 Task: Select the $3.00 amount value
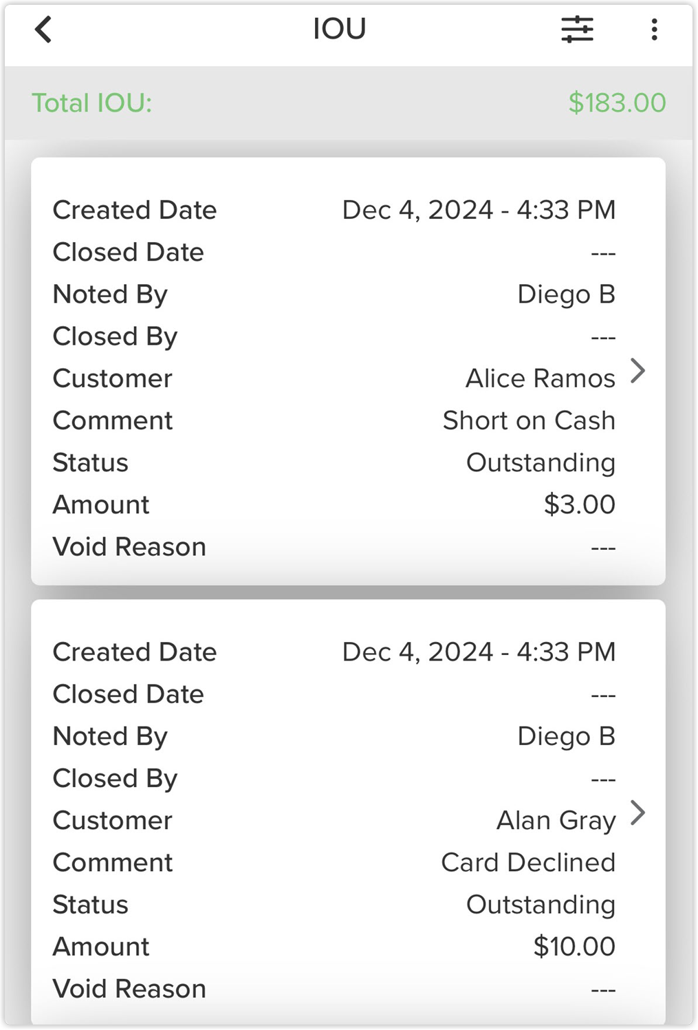(x=579, y=504)
